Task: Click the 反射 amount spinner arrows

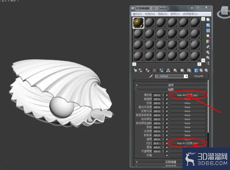Action: click(x=163, y=103)
